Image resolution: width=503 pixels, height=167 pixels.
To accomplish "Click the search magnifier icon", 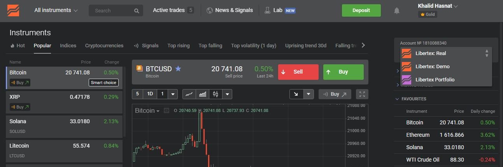I will click(137, 11).
